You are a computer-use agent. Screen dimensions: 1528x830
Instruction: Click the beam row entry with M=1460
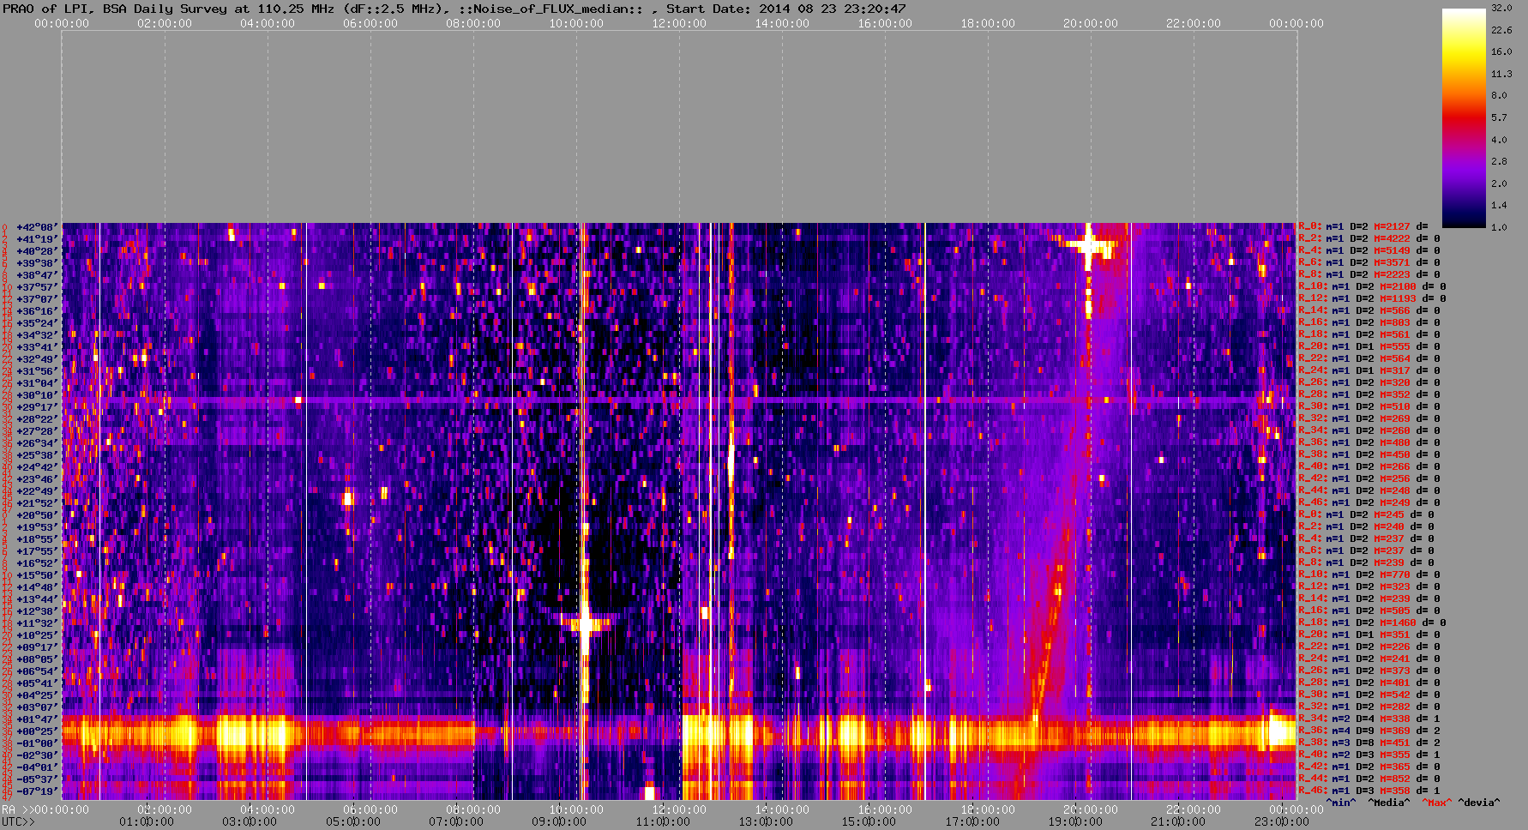1372,623
